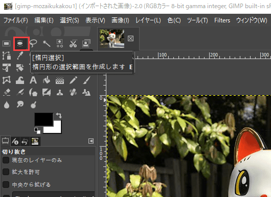Click the GIMP window title bar icon
The image size is (271, 197).
[x=8, y=7]
